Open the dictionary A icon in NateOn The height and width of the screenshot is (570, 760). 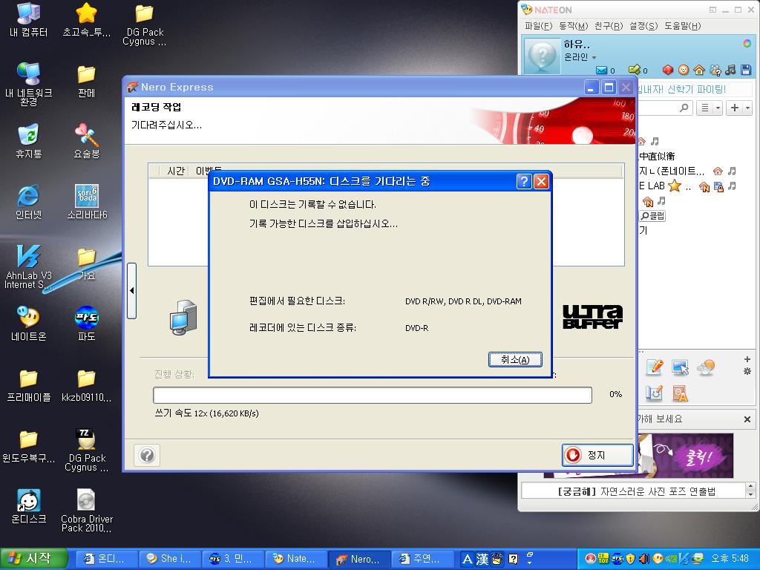680,393
